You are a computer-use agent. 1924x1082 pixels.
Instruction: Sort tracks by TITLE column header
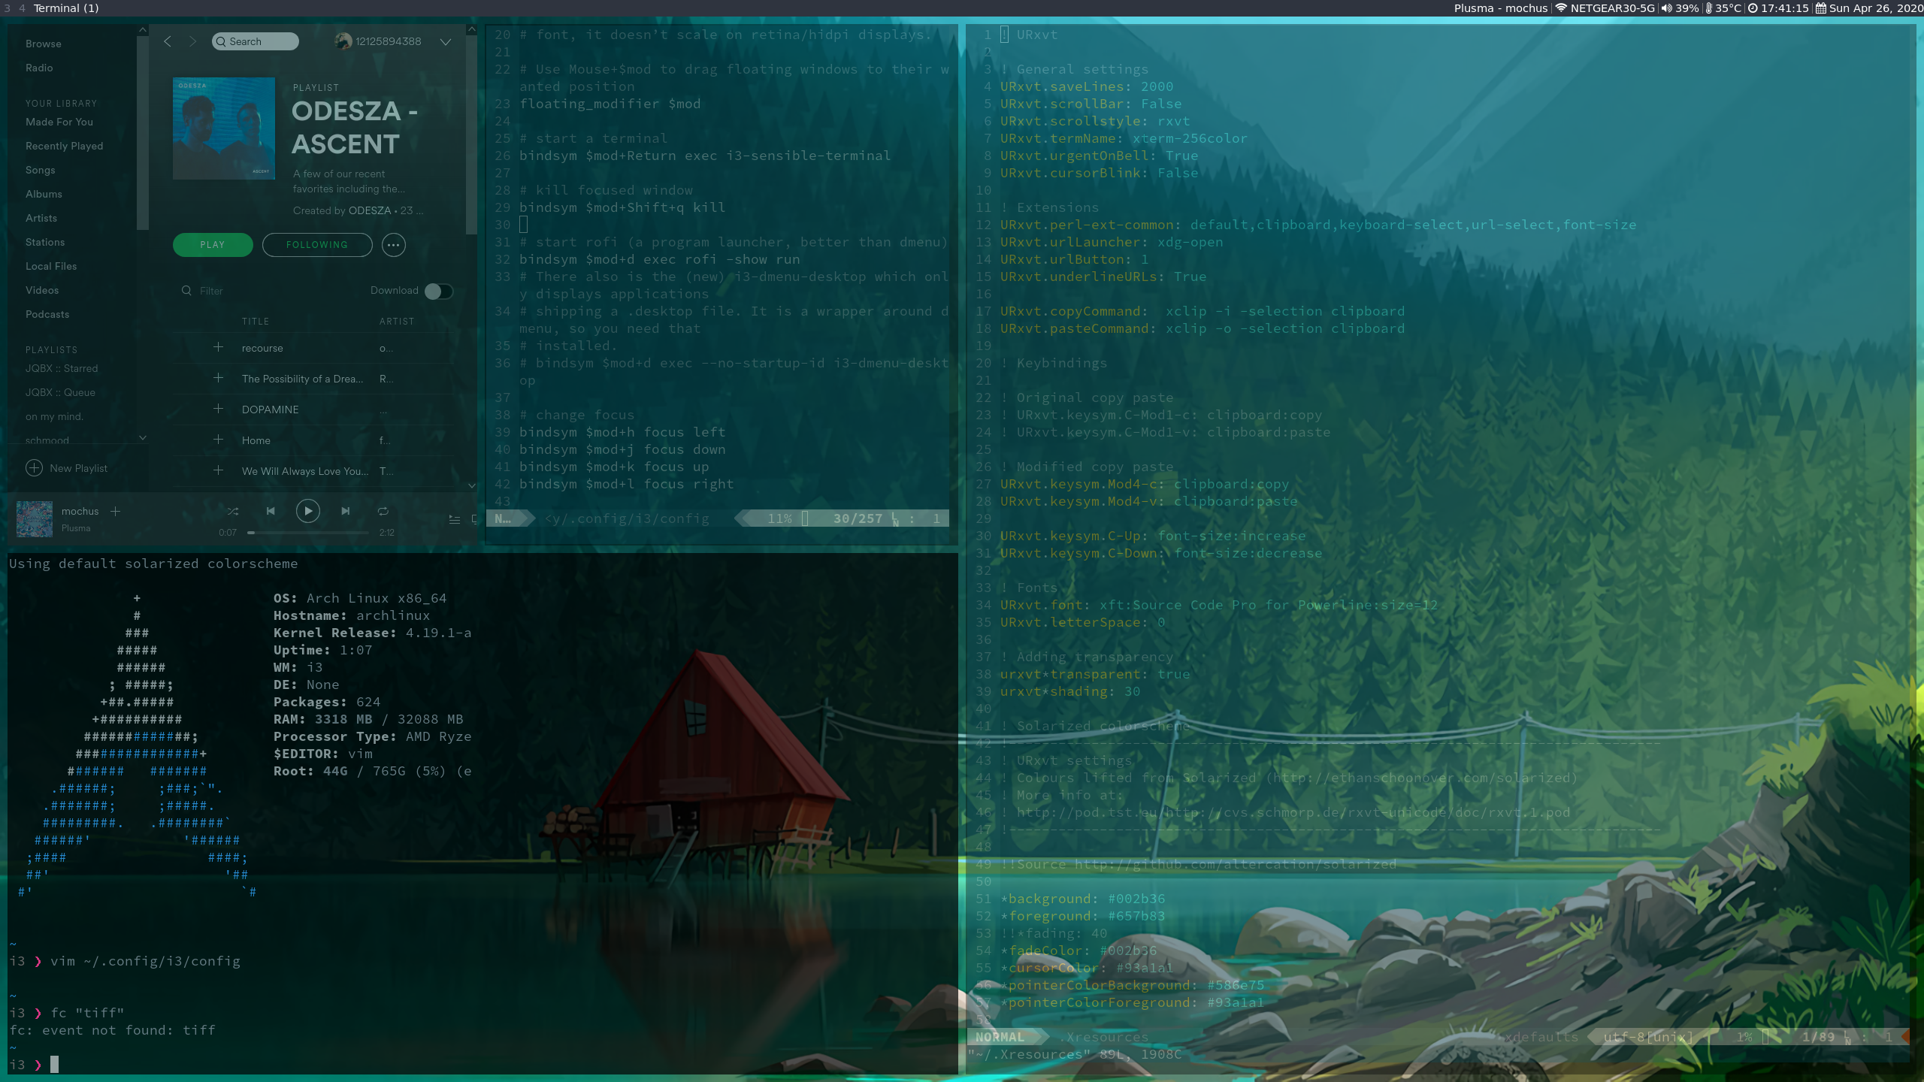coord(256,322)
